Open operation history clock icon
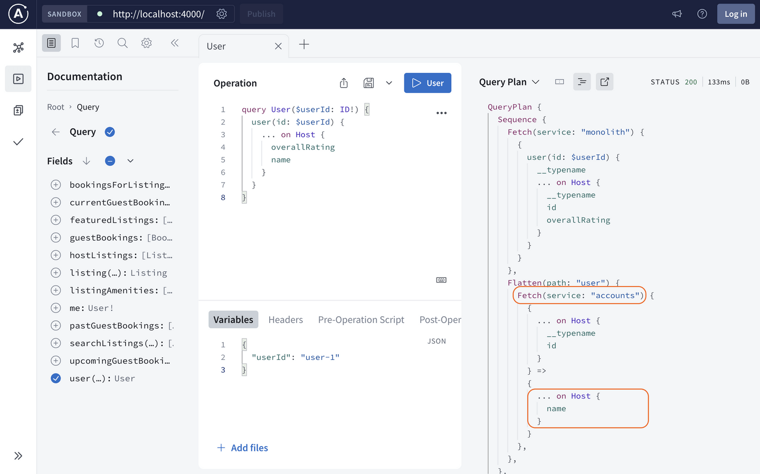The width and height of the screenshot is (760, 474). (x=99, y=43)
